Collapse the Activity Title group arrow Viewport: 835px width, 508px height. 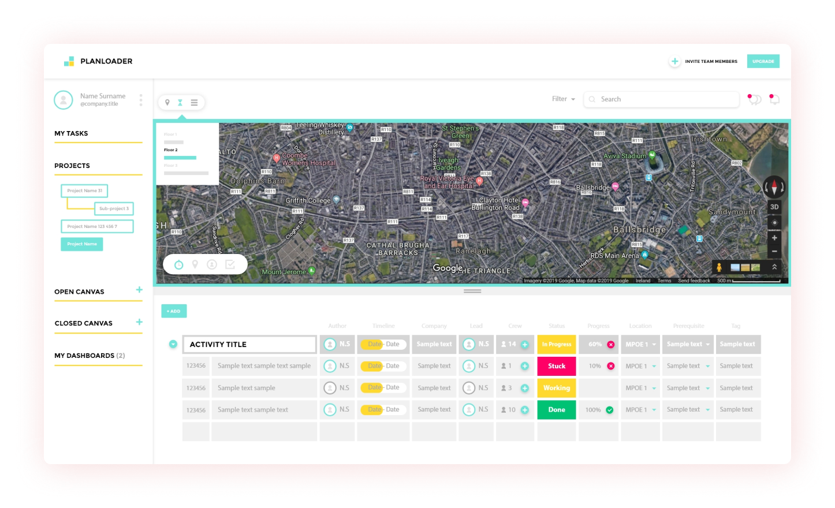pos(173,344)
